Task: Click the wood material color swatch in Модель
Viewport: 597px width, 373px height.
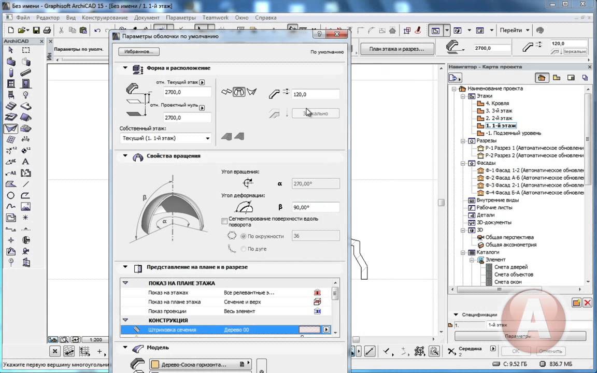Action: pos(155,364)
